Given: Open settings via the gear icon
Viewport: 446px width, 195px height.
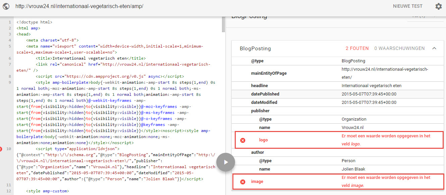Looking at the screenshot, I should point(439,6).
